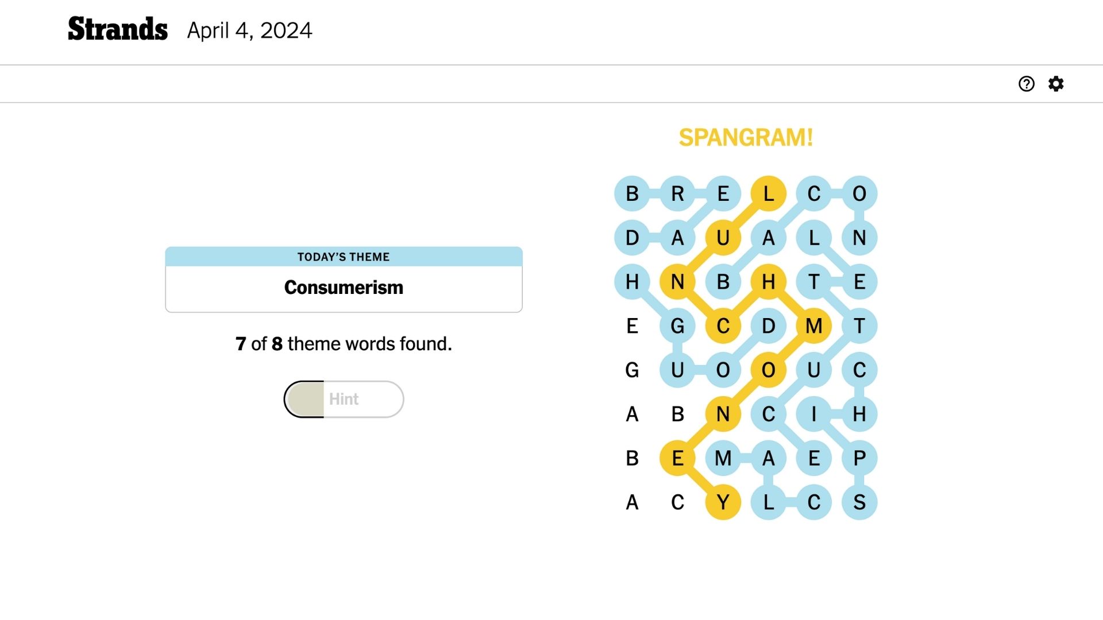The width and height of the screenshot is (1103, 620).
Task: Select the blue letter S tile
Action: (859, 502)
